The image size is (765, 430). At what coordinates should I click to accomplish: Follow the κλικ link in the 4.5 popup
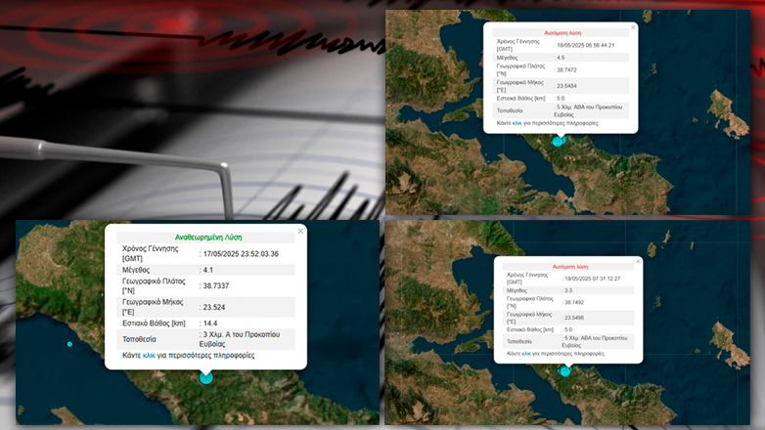coord(517,124)
